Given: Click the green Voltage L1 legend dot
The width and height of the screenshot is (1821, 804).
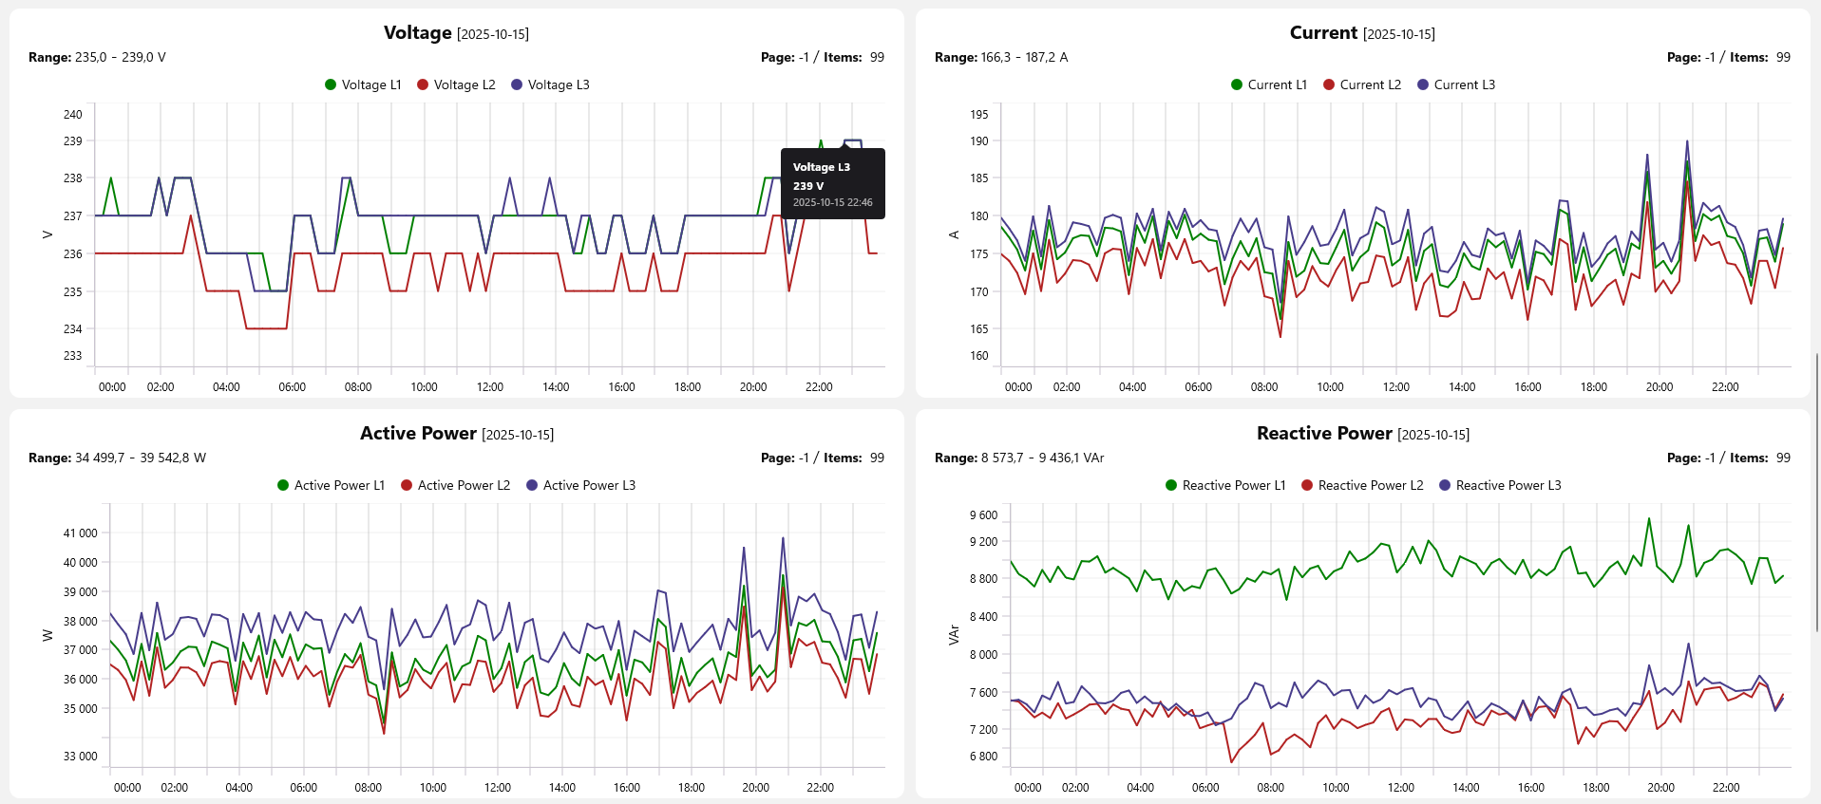Looking at the screenshot, I should (x=331, y=84).
